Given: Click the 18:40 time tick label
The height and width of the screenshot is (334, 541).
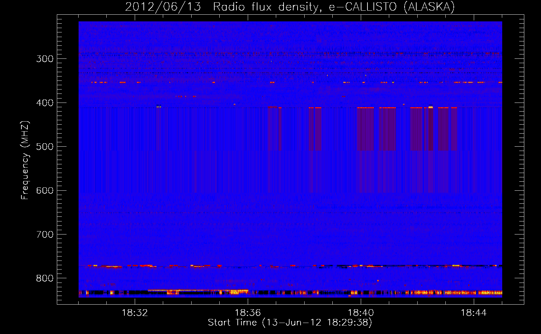Looking at the screenshot, I should click(x=361, y=313).
